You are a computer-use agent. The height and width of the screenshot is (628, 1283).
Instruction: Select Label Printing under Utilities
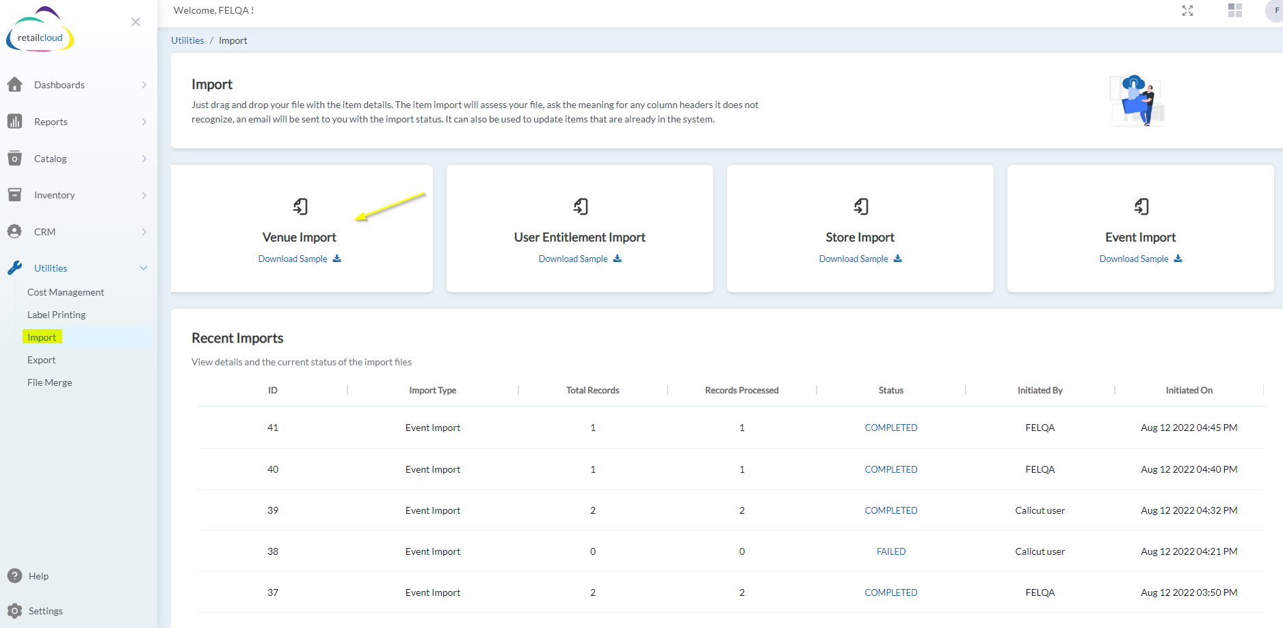point(56,315)
